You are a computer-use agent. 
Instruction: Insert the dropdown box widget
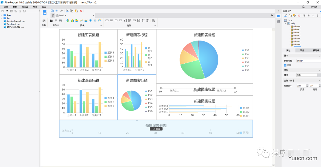(121, 20)
